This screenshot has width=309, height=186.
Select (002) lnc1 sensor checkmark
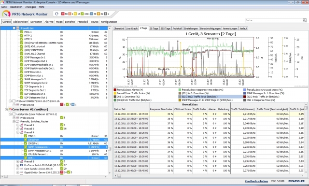[26, 143]
